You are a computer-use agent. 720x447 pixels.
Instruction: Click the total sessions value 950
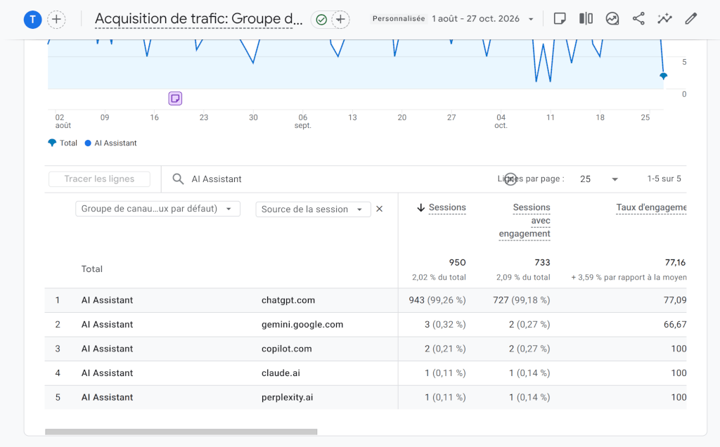[457, 263]
